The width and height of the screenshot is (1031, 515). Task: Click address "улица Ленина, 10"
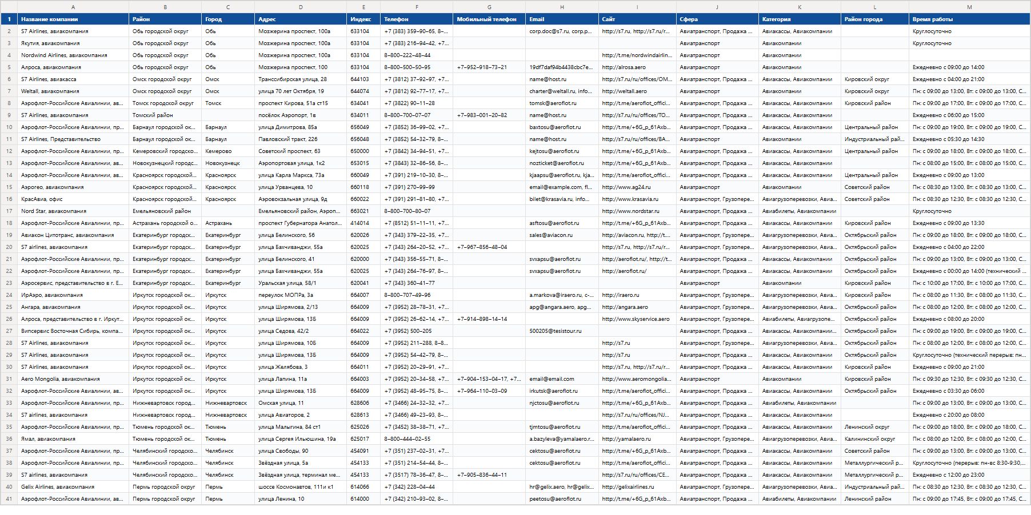[x=301, y=499]
